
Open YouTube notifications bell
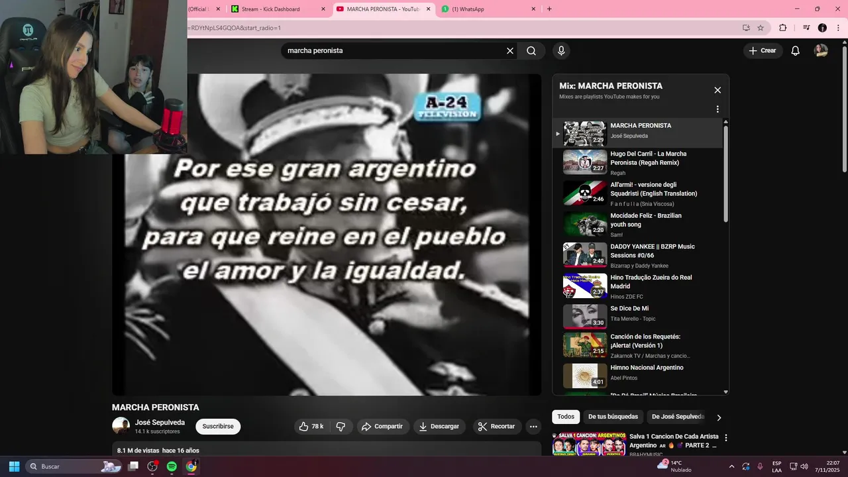796,50
